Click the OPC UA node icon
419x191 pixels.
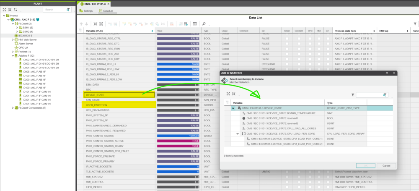(x=16, y=47)
